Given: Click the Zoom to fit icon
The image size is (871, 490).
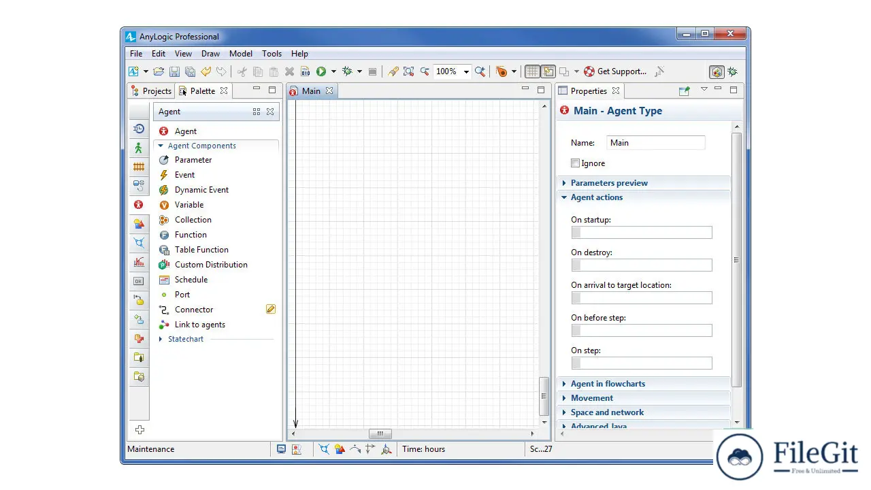Looking at the screenshot, I should (x=408, y=71).
